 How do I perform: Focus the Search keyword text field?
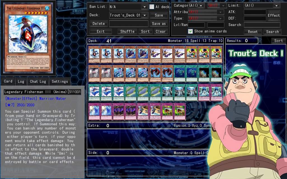[262, 25]
